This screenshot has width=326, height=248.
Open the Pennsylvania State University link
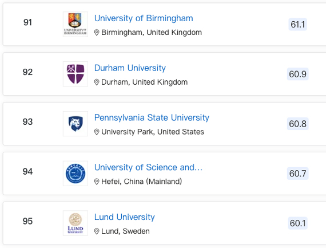[152, 118]
